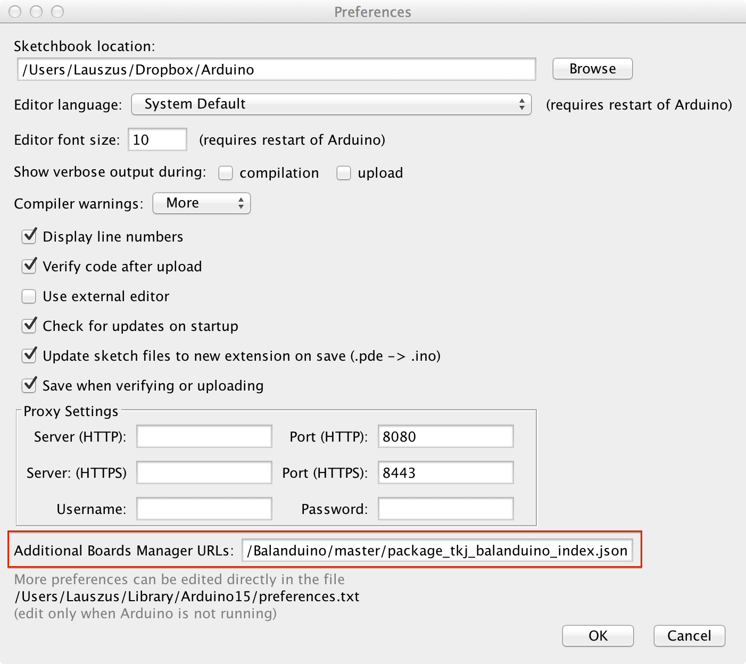Click the preferences.txt file path text
Image resolution: width=746 pixels, height=664 pixels.
[187, 596]
